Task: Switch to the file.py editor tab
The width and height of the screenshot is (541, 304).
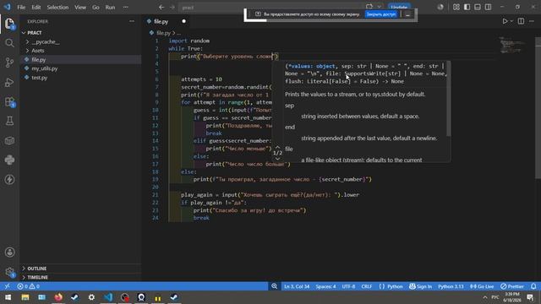Action: [161, 21]
